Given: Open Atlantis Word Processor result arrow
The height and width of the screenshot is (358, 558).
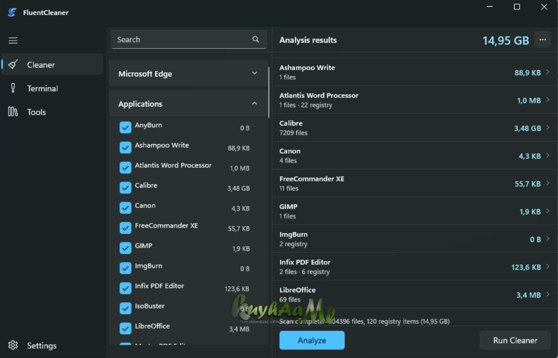Looking at the screenshot, I should point(548,100).
